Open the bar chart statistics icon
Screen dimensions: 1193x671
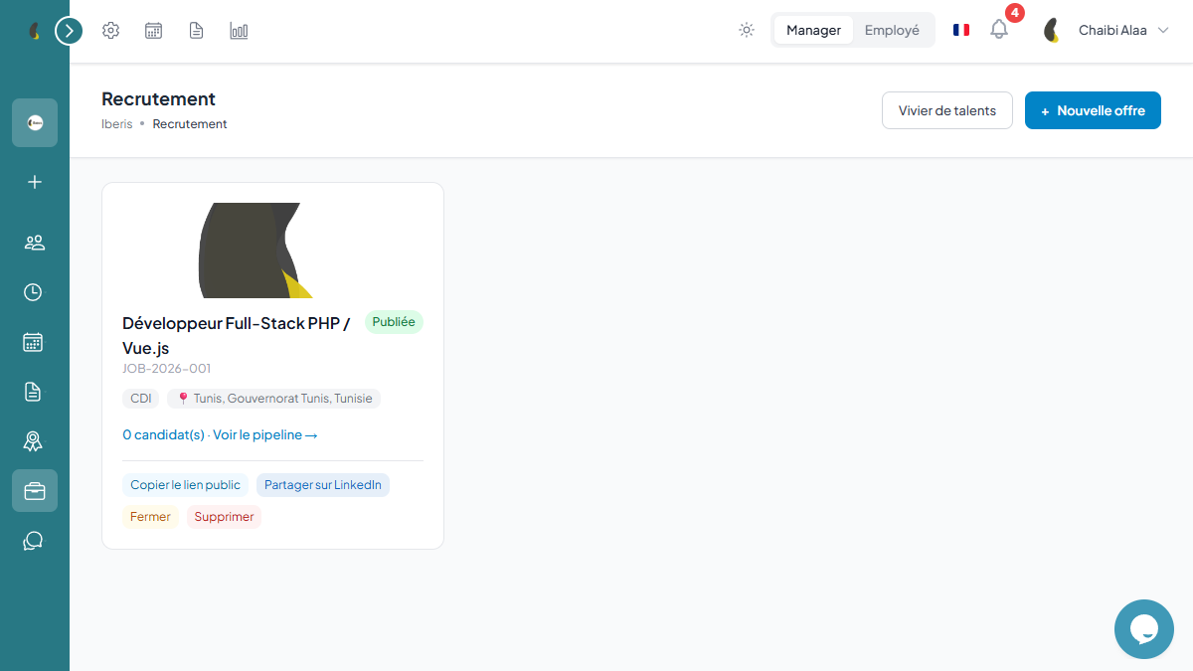point(239,31)
